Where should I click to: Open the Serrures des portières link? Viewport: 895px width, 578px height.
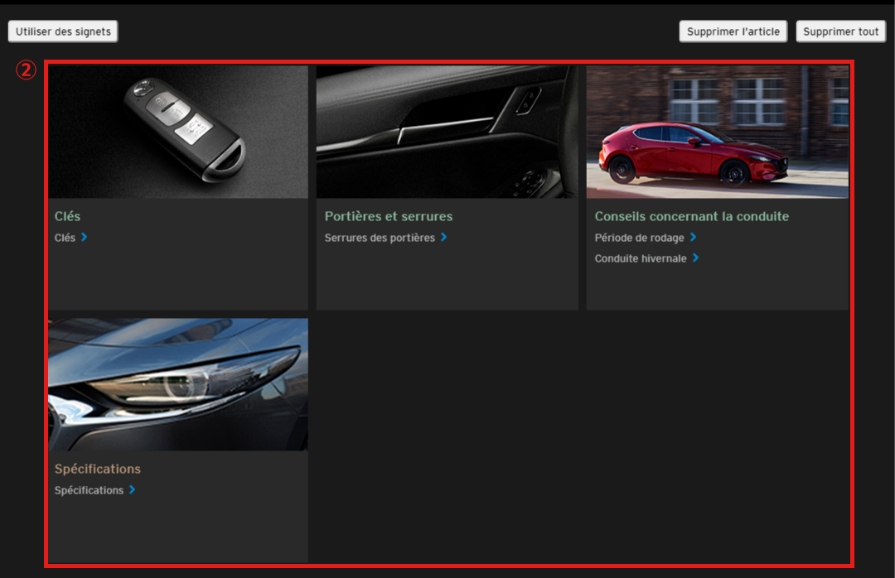(380, 238)
